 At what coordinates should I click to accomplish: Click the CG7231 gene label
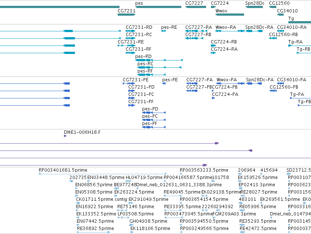126,11
